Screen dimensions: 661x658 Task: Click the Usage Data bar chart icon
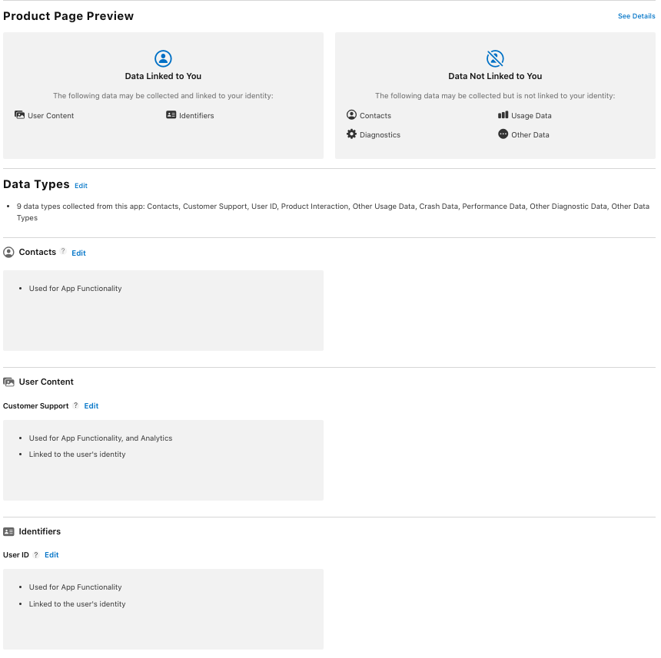click(x=503, y=115)
